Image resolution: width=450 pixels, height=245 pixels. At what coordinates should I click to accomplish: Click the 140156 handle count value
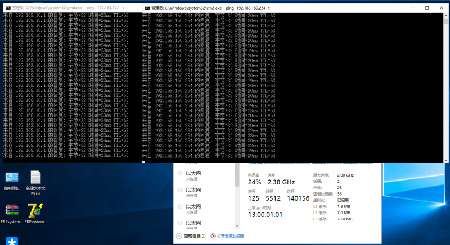[298, 198]
